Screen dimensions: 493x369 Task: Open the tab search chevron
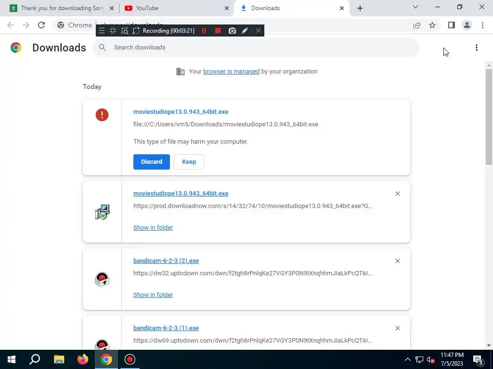click(415, 7)
